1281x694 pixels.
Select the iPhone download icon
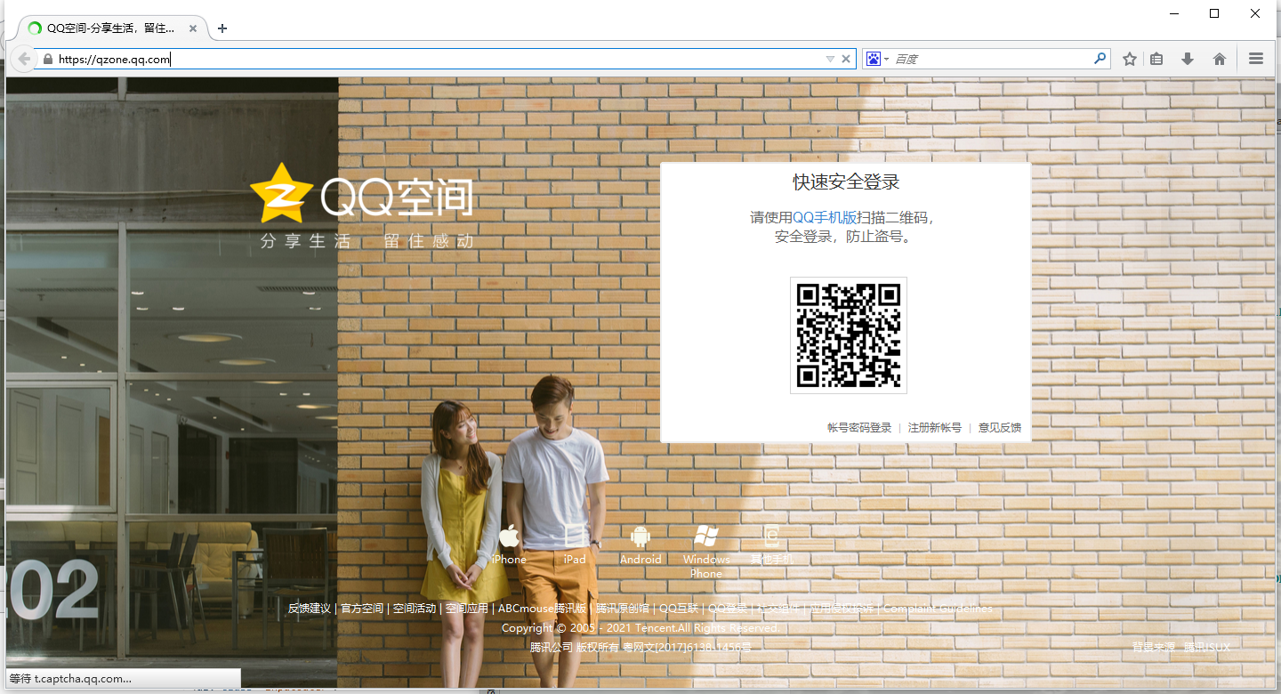point(508,536)
